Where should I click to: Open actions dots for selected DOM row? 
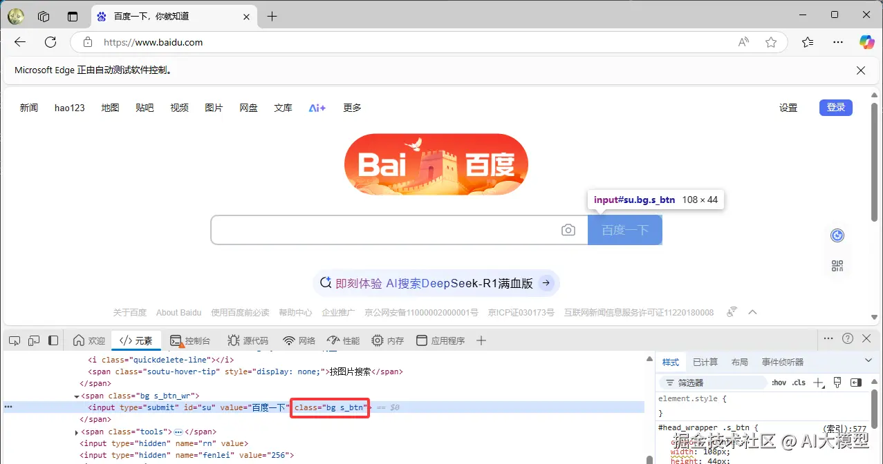pos(8,407)
